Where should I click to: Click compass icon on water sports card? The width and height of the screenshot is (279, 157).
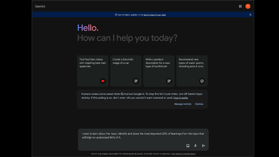202,81
